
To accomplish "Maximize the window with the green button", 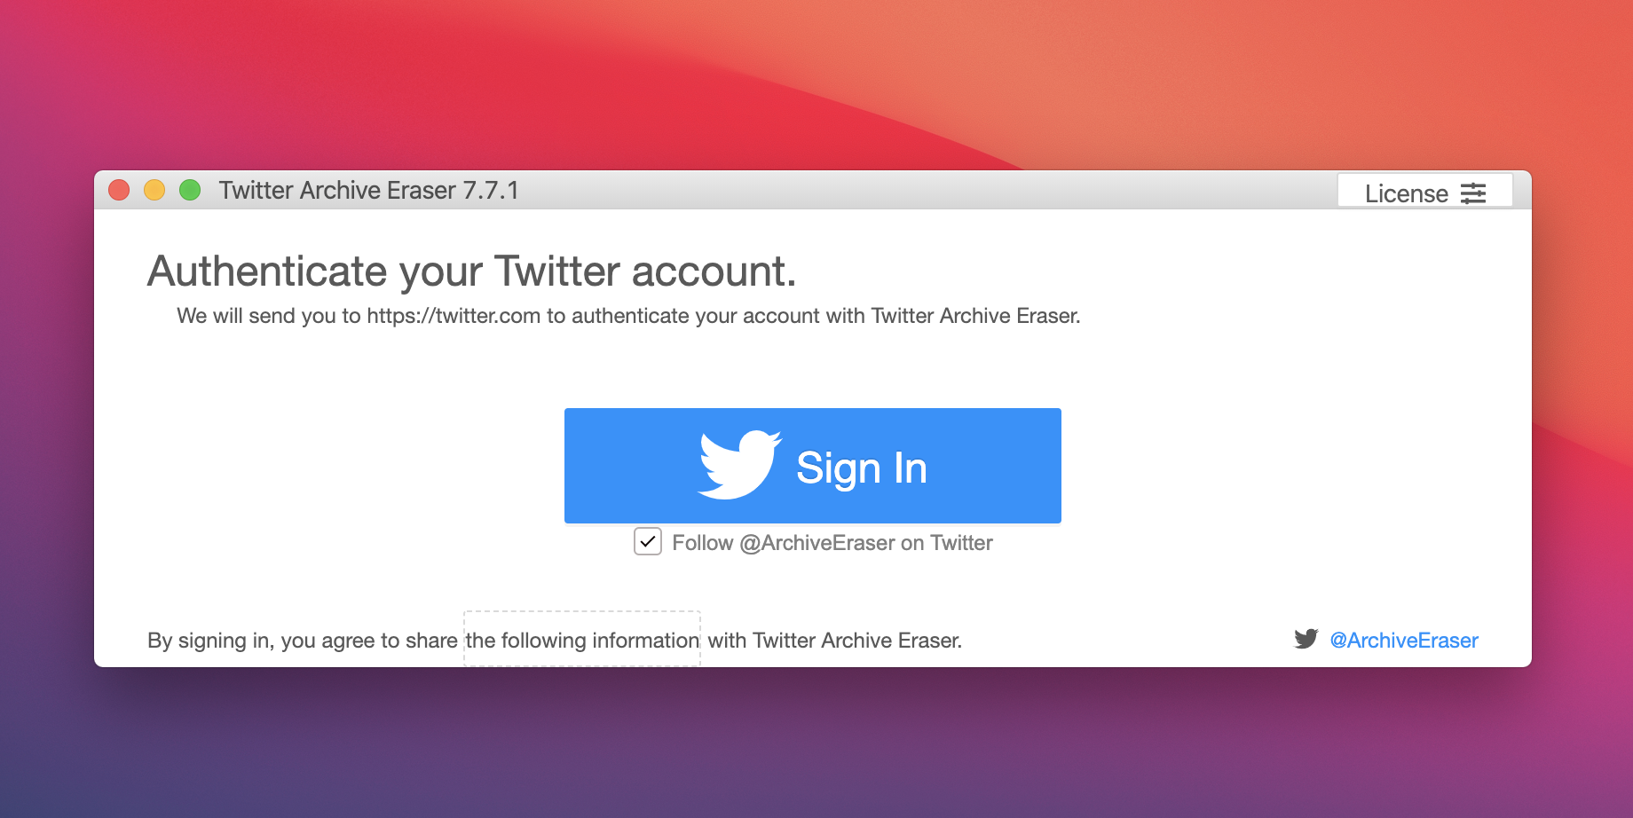I will 190,190.
